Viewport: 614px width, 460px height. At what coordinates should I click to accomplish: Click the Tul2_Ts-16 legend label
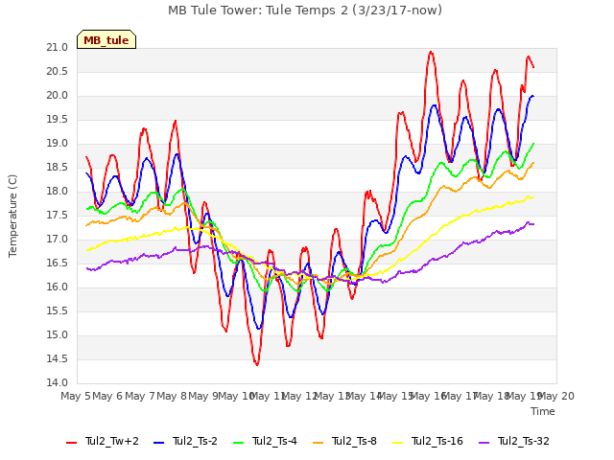point(437,441)
